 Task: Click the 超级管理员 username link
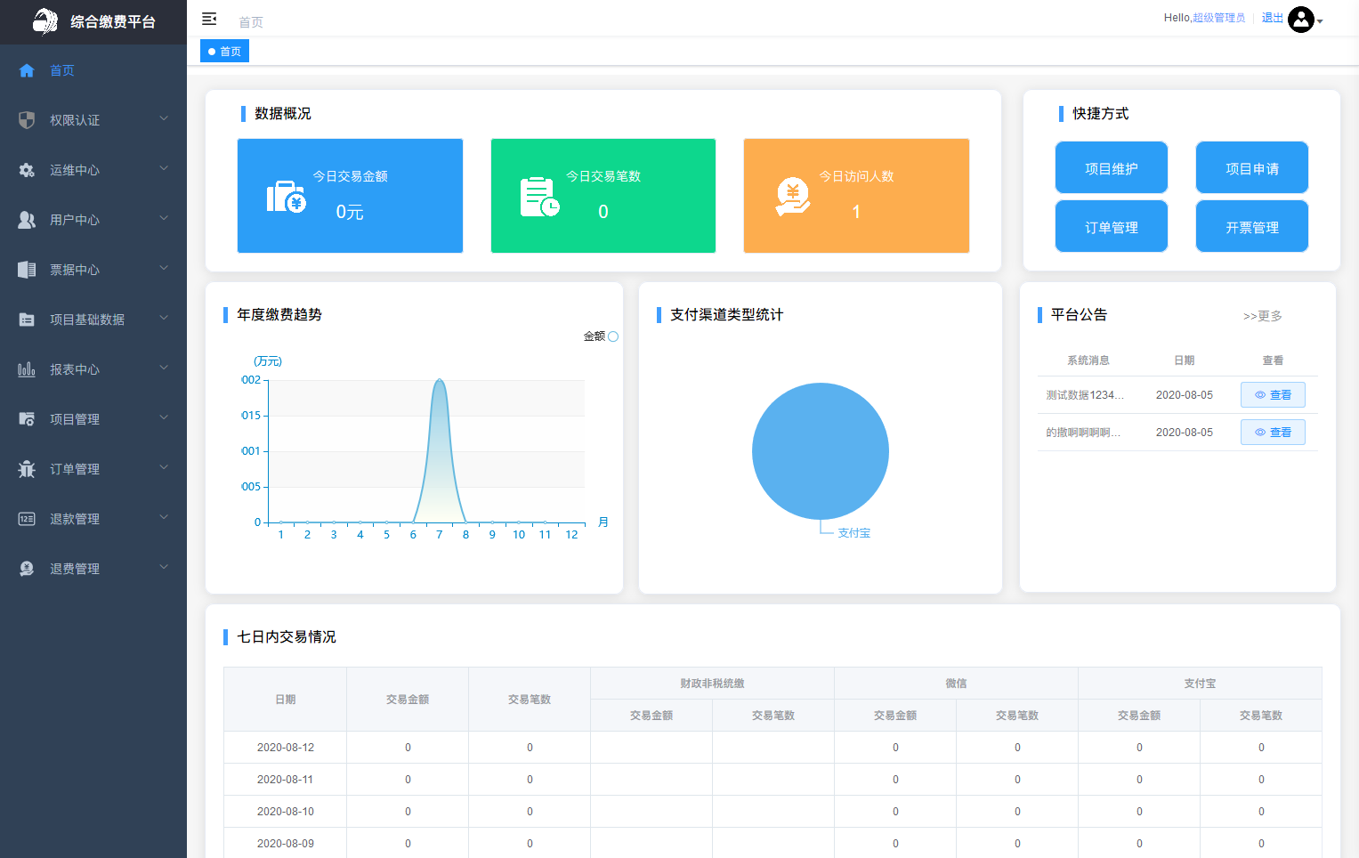coord(1219,18)
